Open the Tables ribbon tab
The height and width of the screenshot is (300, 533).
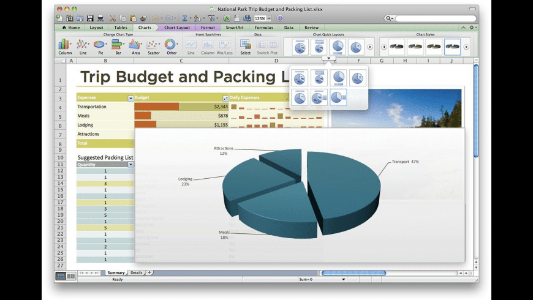pos(120,28)
